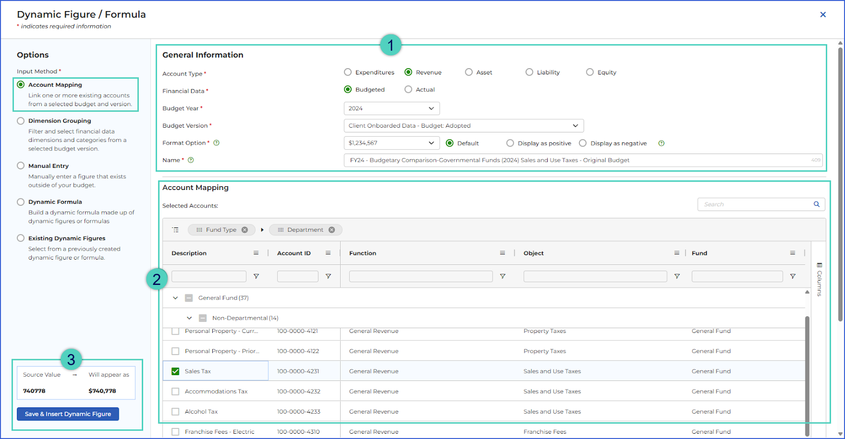This screenshot has height=439, width=845.
Task: Open the Budget Version dropdown
Action: pos(464,126)
